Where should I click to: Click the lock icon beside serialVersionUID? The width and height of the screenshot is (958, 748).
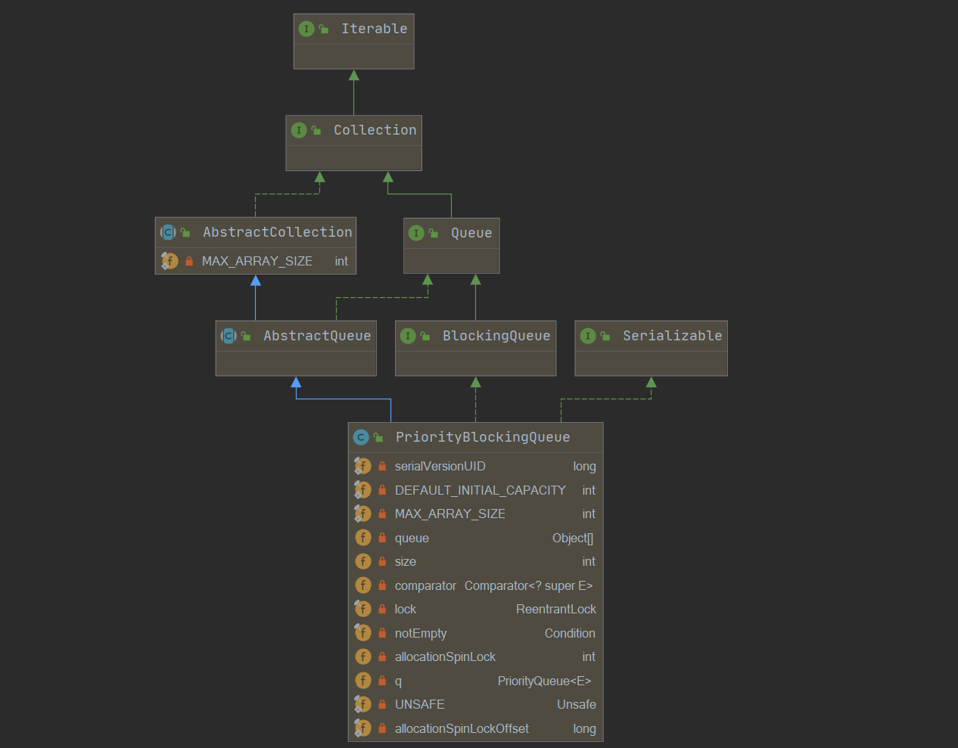click(x=382, y=467)
